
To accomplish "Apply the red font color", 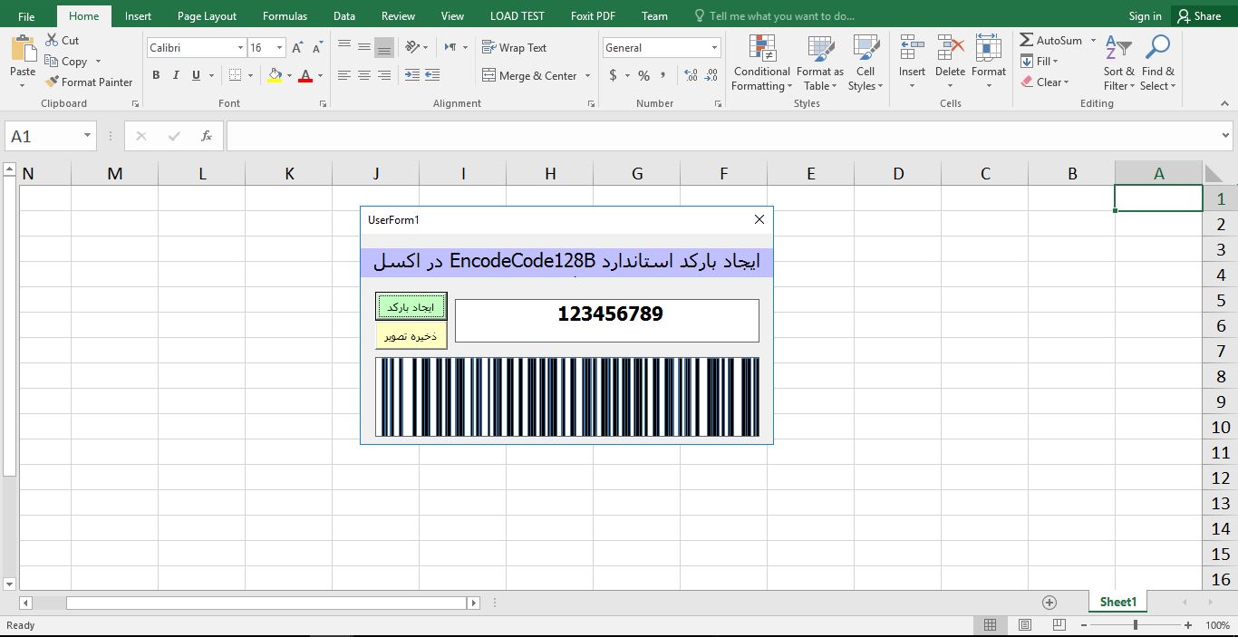I will (305, 76).
